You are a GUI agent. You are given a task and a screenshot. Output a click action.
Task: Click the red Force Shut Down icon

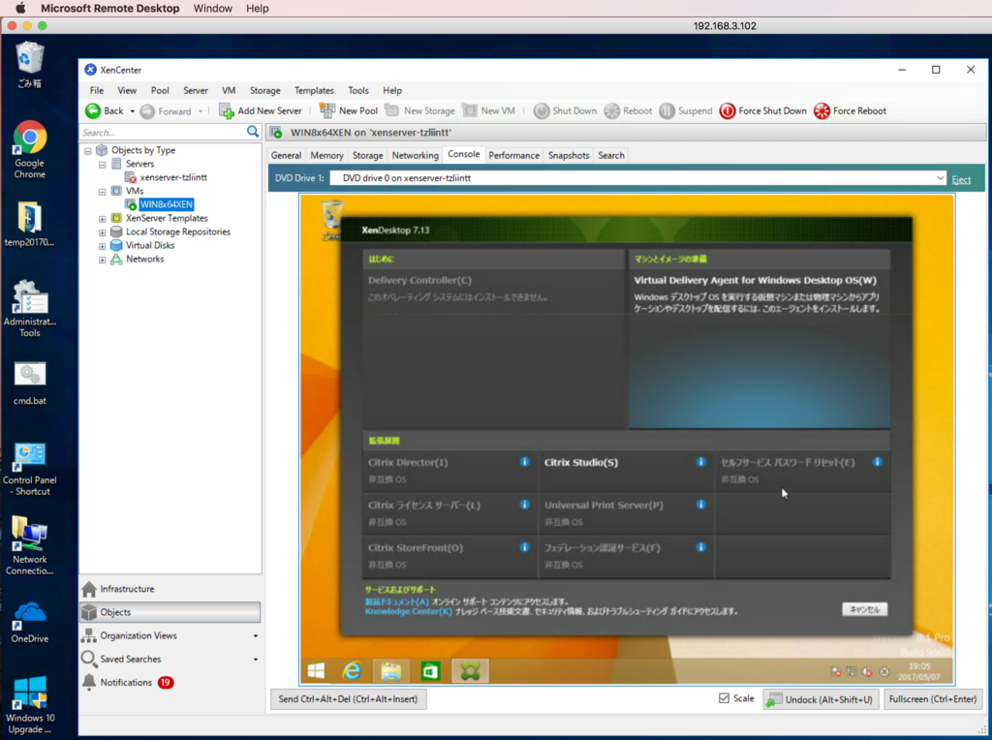728,111
